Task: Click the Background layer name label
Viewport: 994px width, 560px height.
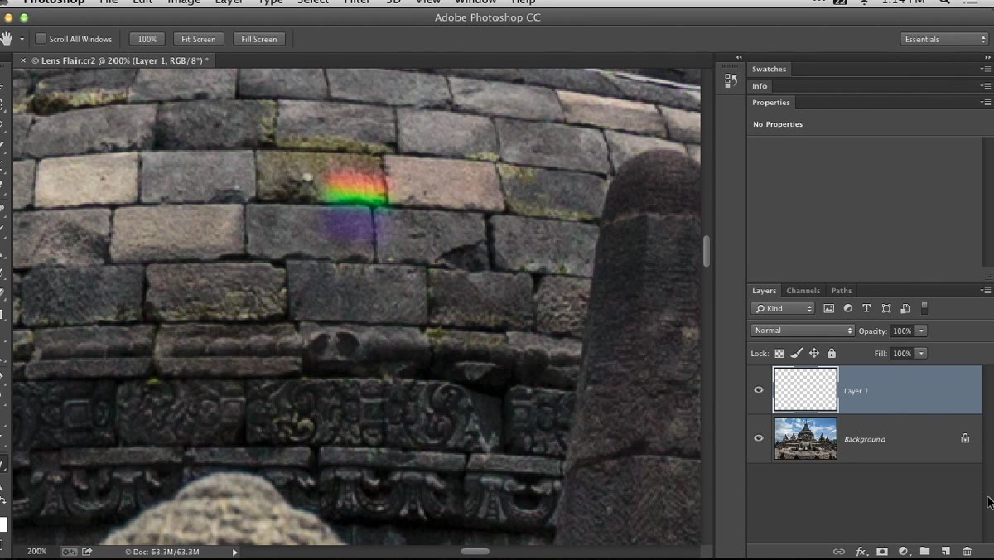Action: click(865, 439)
